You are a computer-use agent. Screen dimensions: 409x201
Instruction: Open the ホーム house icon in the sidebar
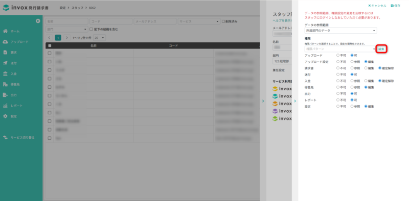pyautogui.click(x=5, y=31)
